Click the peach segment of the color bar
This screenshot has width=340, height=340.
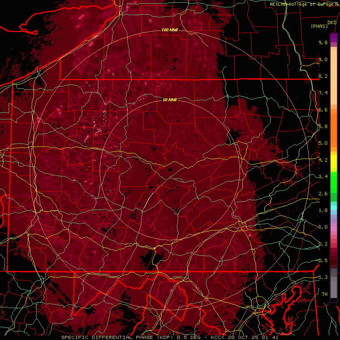coord(334,77)
